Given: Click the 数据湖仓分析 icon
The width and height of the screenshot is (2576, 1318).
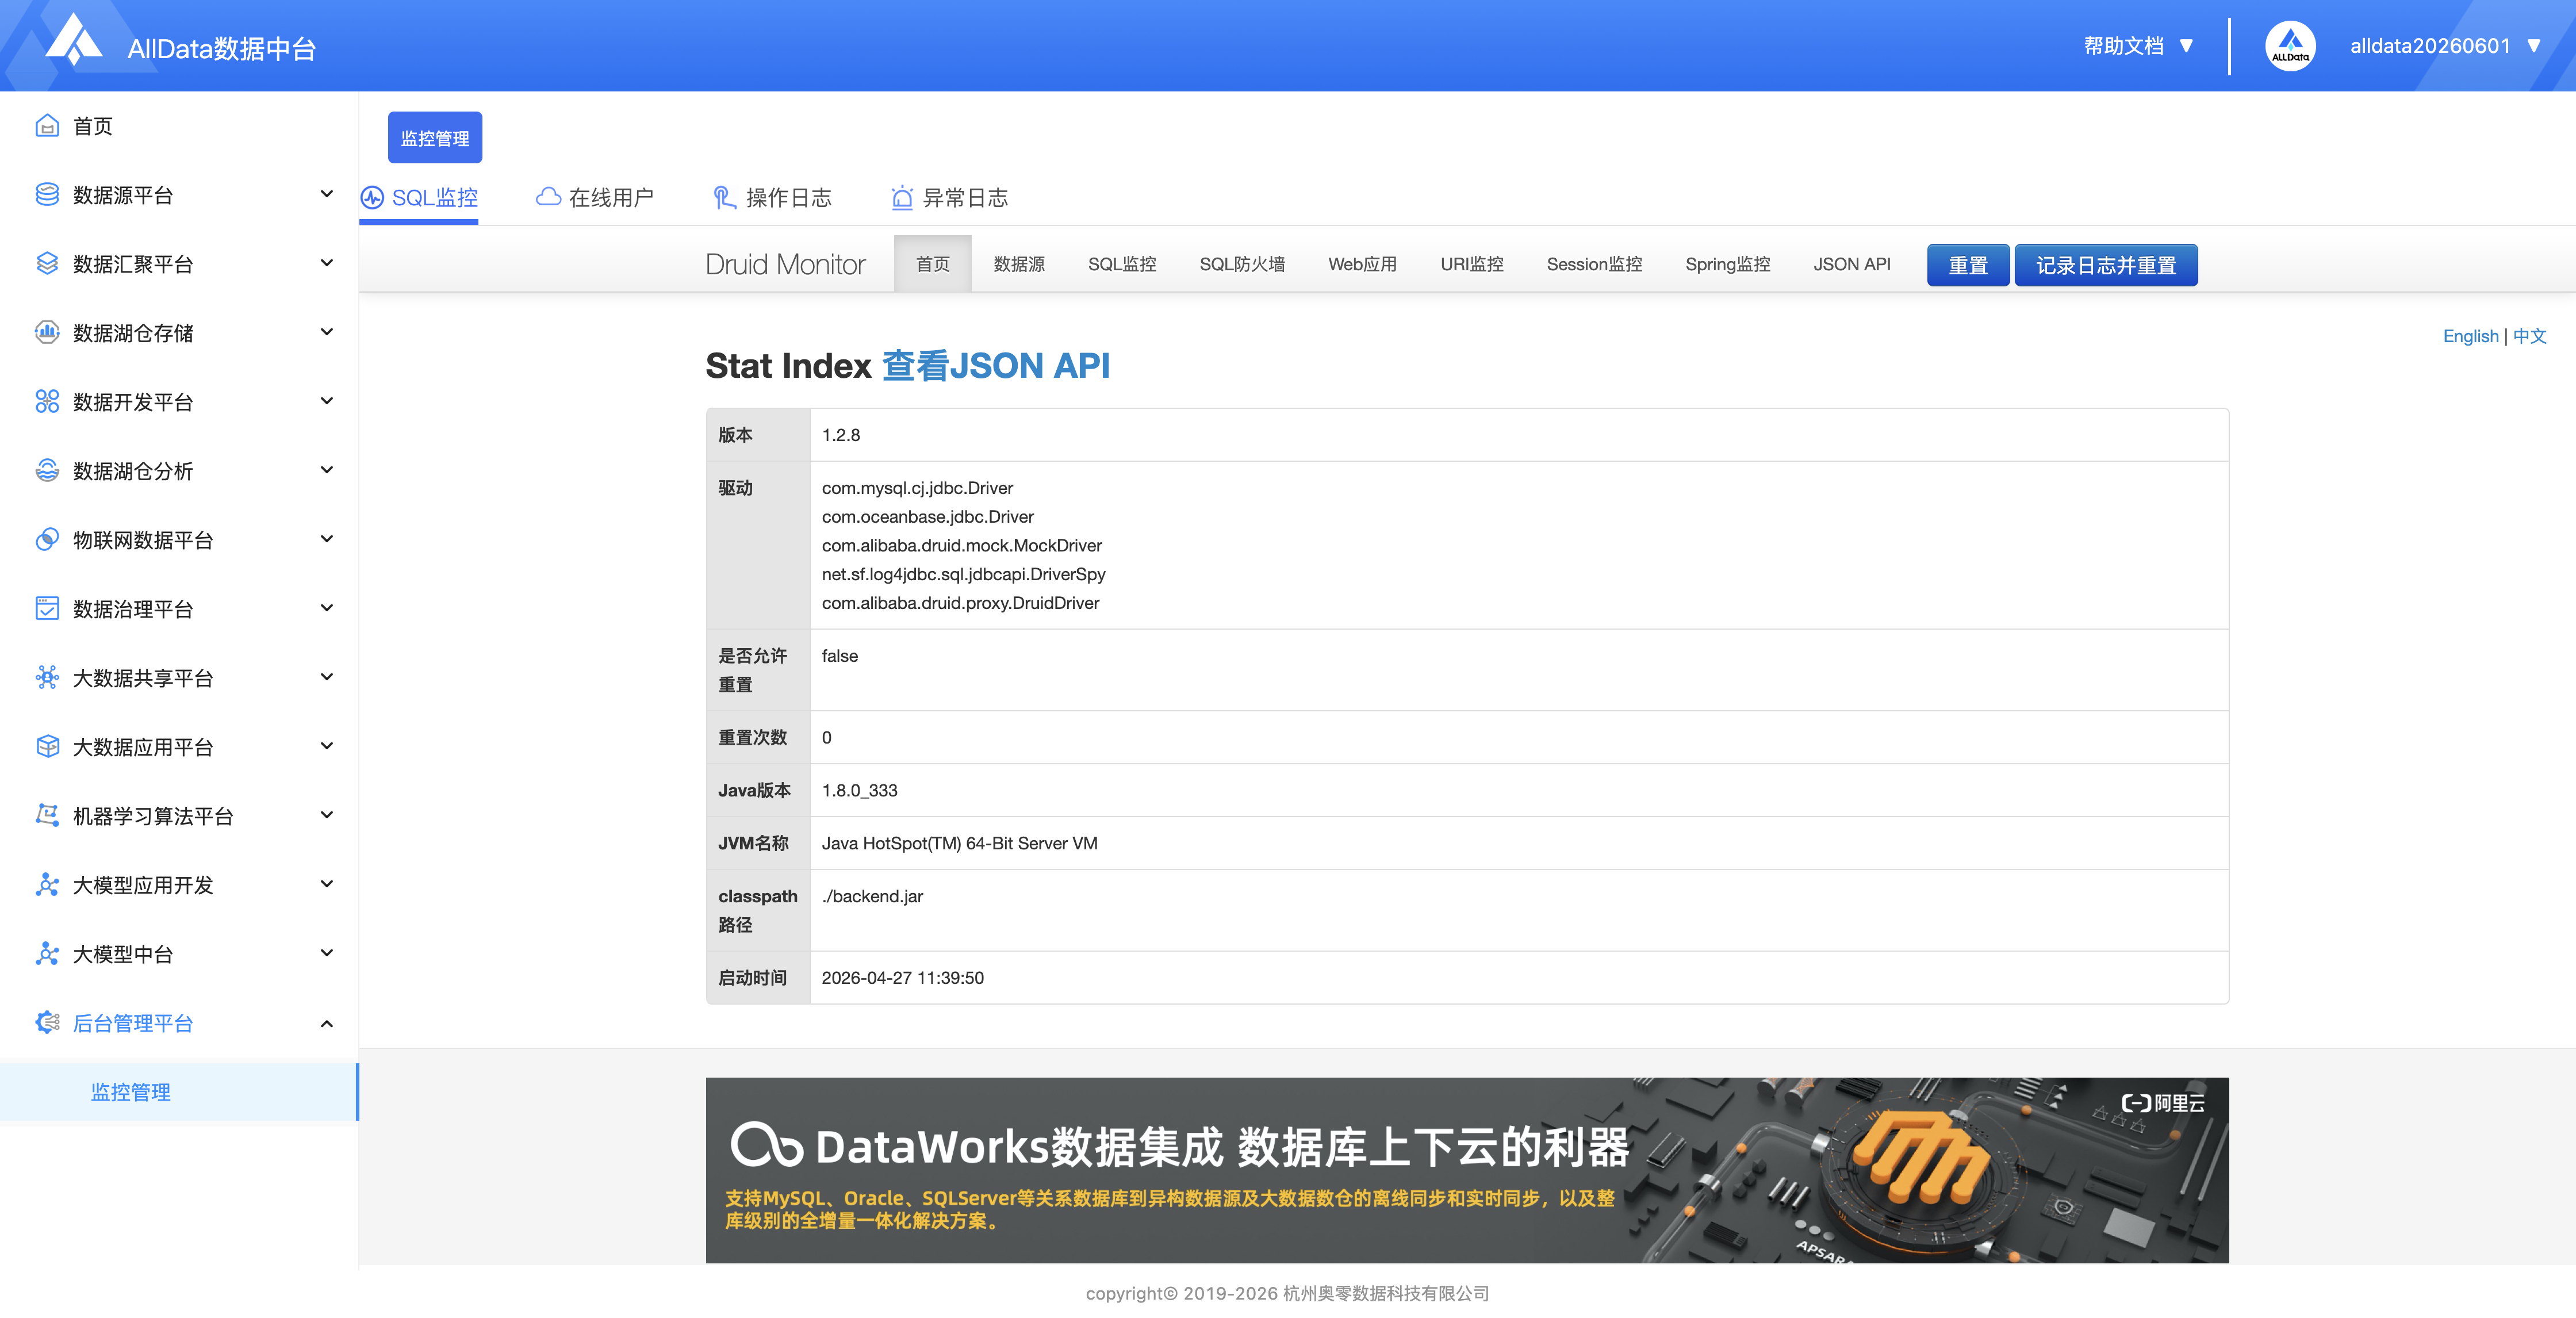Looking at the screenshot, I should click(47, 470).
